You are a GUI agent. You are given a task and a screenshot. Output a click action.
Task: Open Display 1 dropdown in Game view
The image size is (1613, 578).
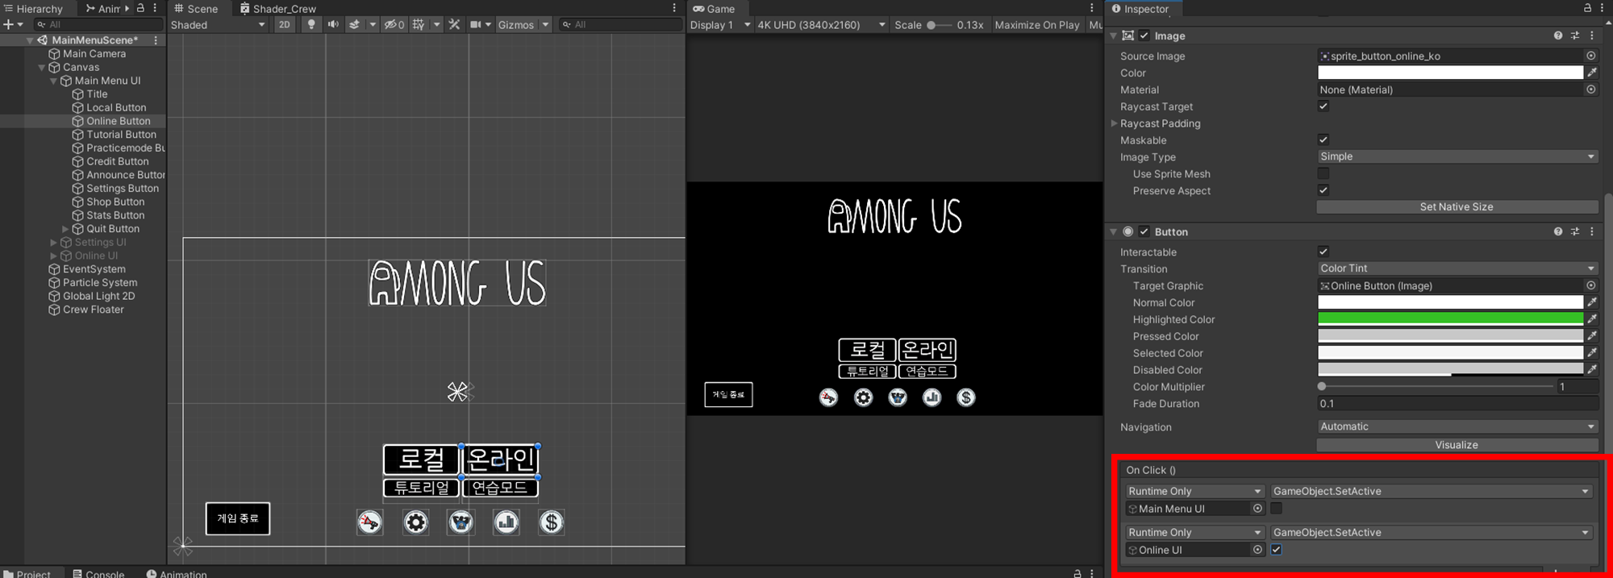coord(720,25)
